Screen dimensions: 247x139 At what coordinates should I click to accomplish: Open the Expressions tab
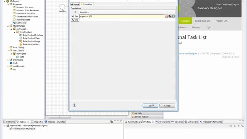pos(191,122)
